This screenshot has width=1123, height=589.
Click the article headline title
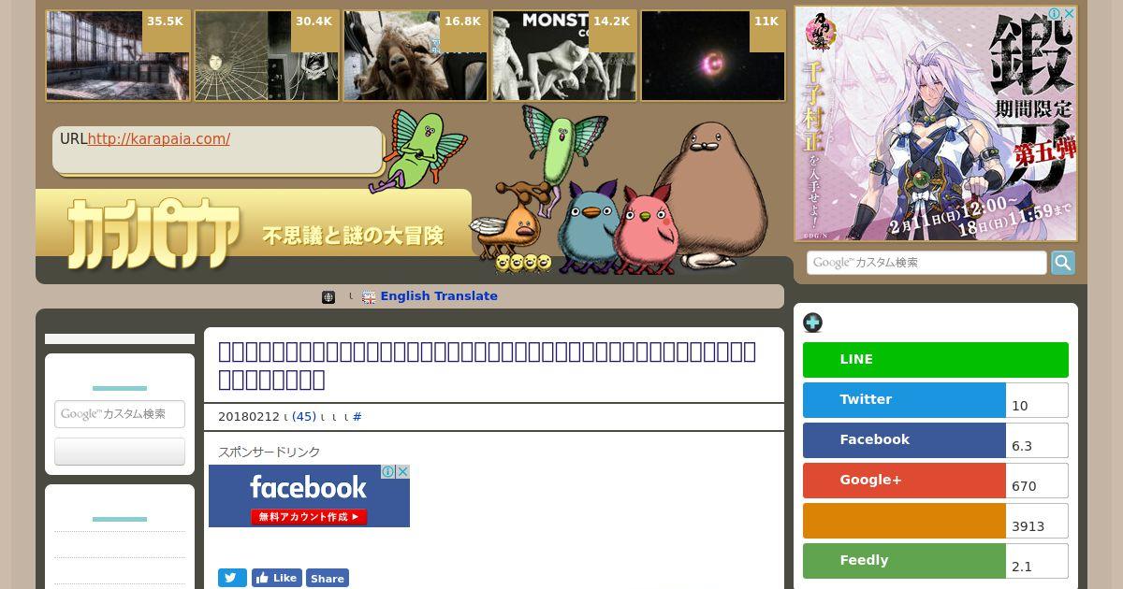[x=487, y=366]
